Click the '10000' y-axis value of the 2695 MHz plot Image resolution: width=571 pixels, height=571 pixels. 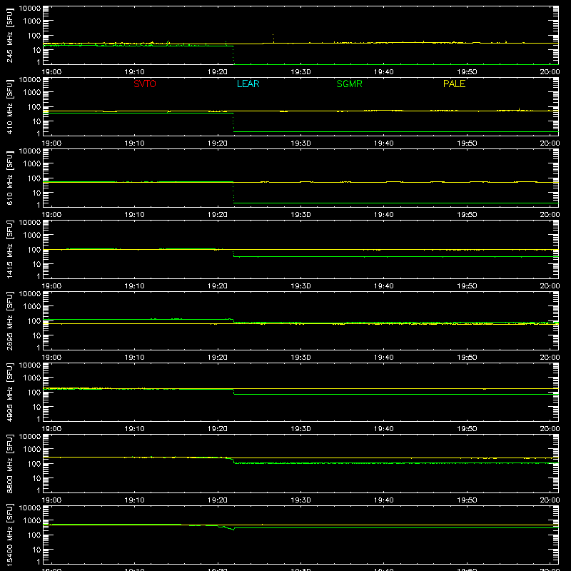point(30,294)
